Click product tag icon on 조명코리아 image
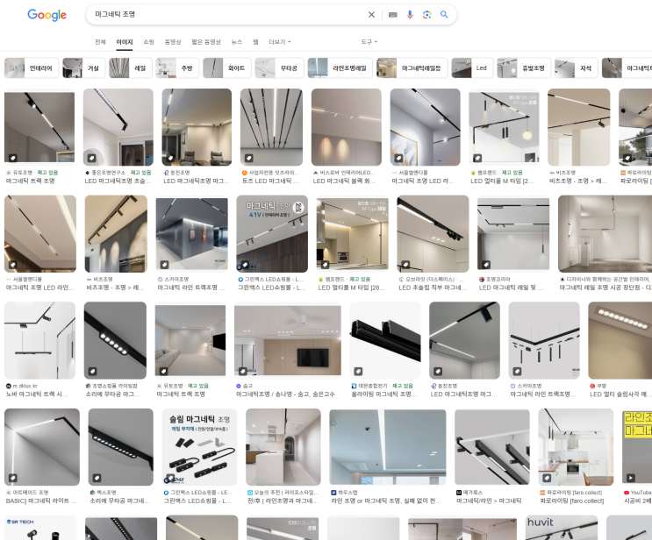 tap(485, 265)
